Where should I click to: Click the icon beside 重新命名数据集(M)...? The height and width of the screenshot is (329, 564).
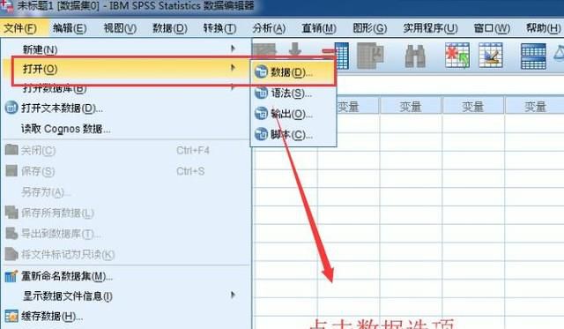click(11, 276)
